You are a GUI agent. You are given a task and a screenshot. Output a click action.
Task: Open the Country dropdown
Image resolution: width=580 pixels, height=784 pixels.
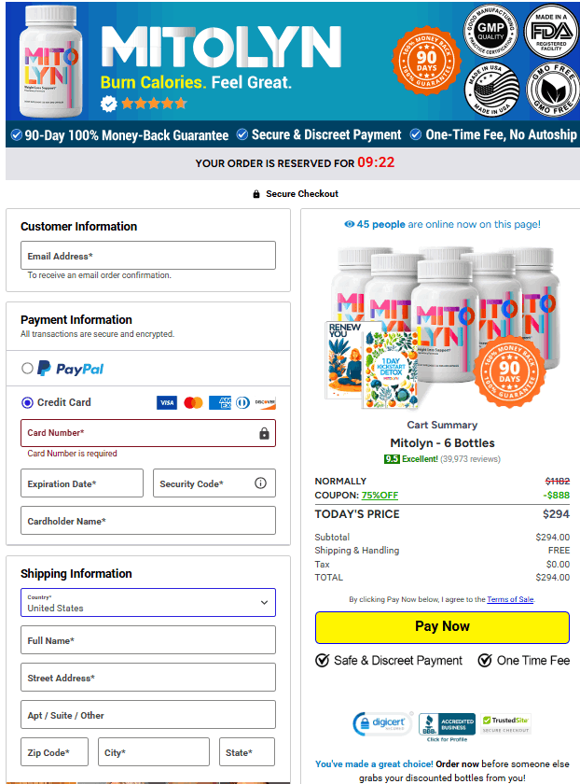click(148, 603)
